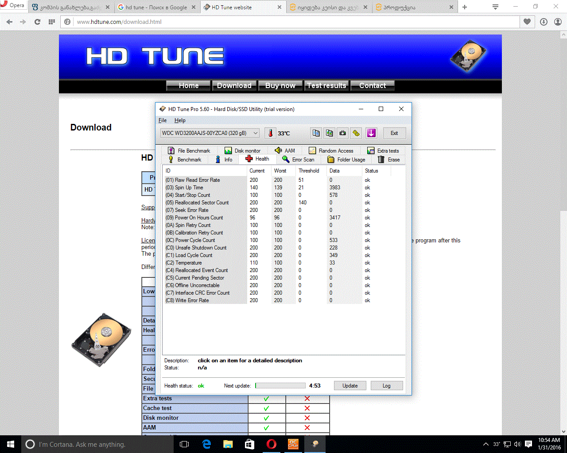Viewport: 567px width, 453px height.
Task: Click the copy screenshot toolbar icon beside the camera
Action: pyautogui.click(x=329, y=133)
